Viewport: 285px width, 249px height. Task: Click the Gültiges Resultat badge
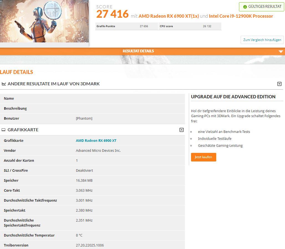[261, 7]
